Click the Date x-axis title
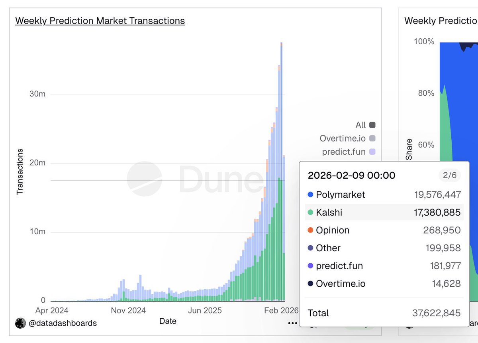Screen dimensions: 478x343 click(168, 321)
